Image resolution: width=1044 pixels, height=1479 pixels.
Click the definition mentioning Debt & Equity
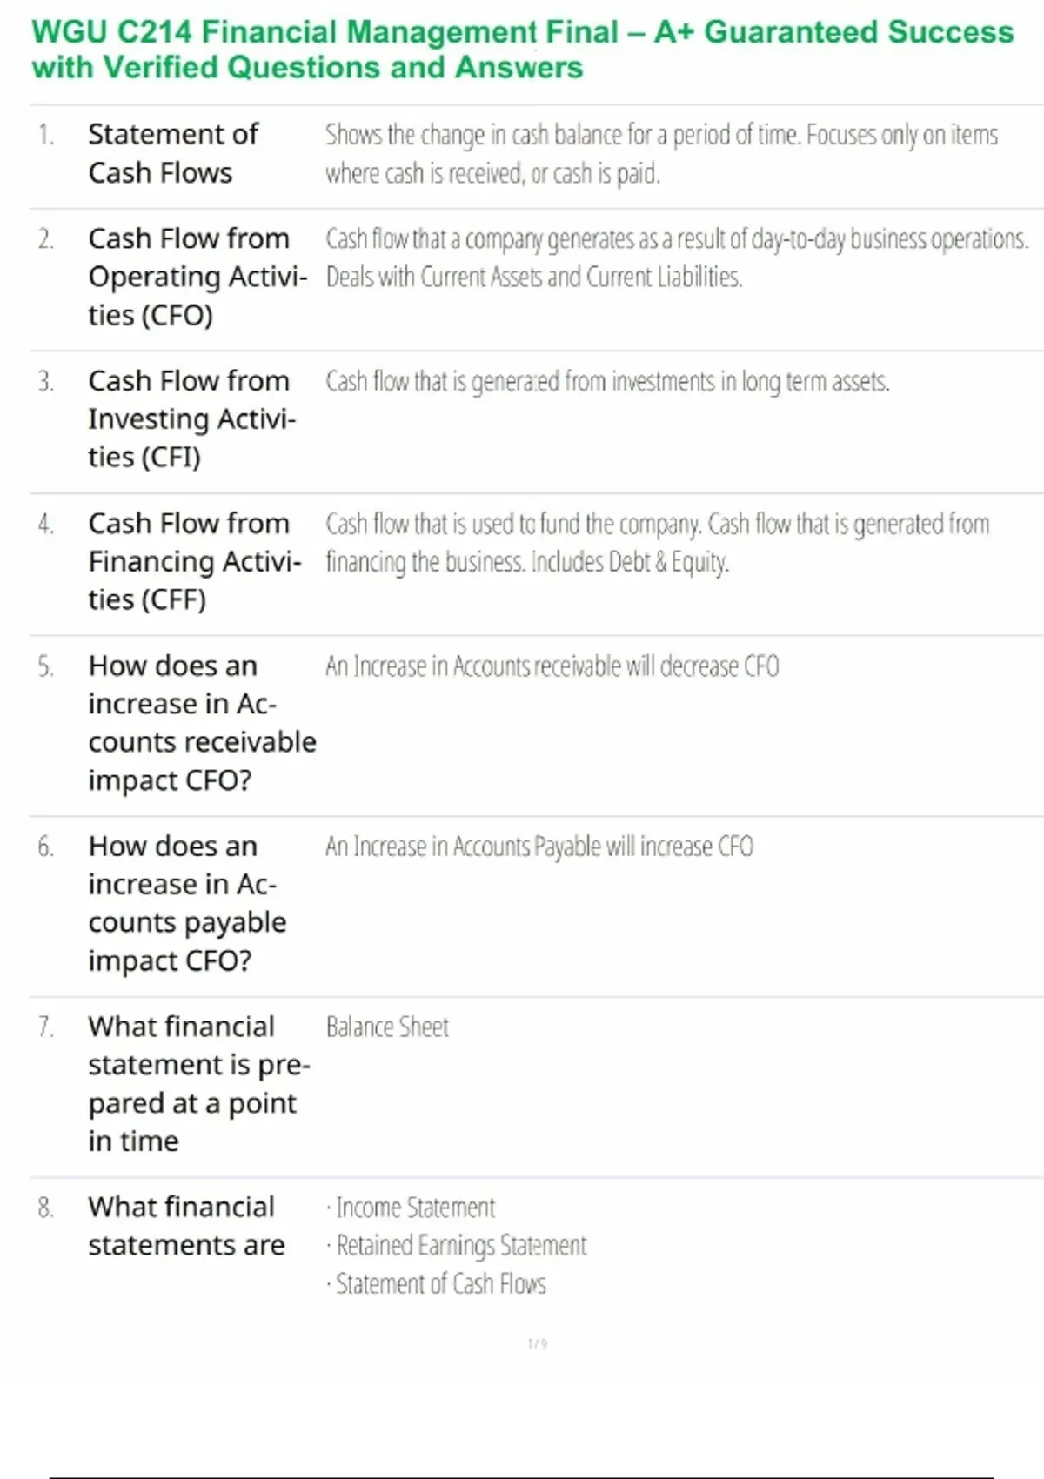[657, 543]
